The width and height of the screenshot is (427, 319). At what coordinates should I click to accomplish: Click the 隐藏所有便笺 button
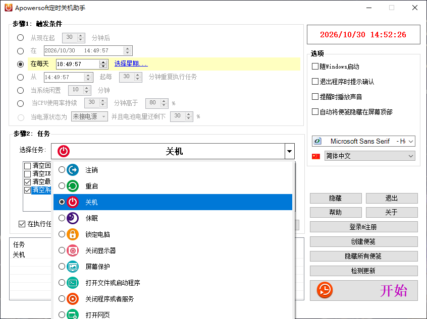[363, 256]
